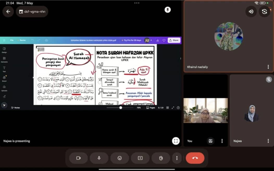Click page counter 5/19
The width and height of the screenshot is (274, 171).
pyautogui.click(x=161, y=108)
